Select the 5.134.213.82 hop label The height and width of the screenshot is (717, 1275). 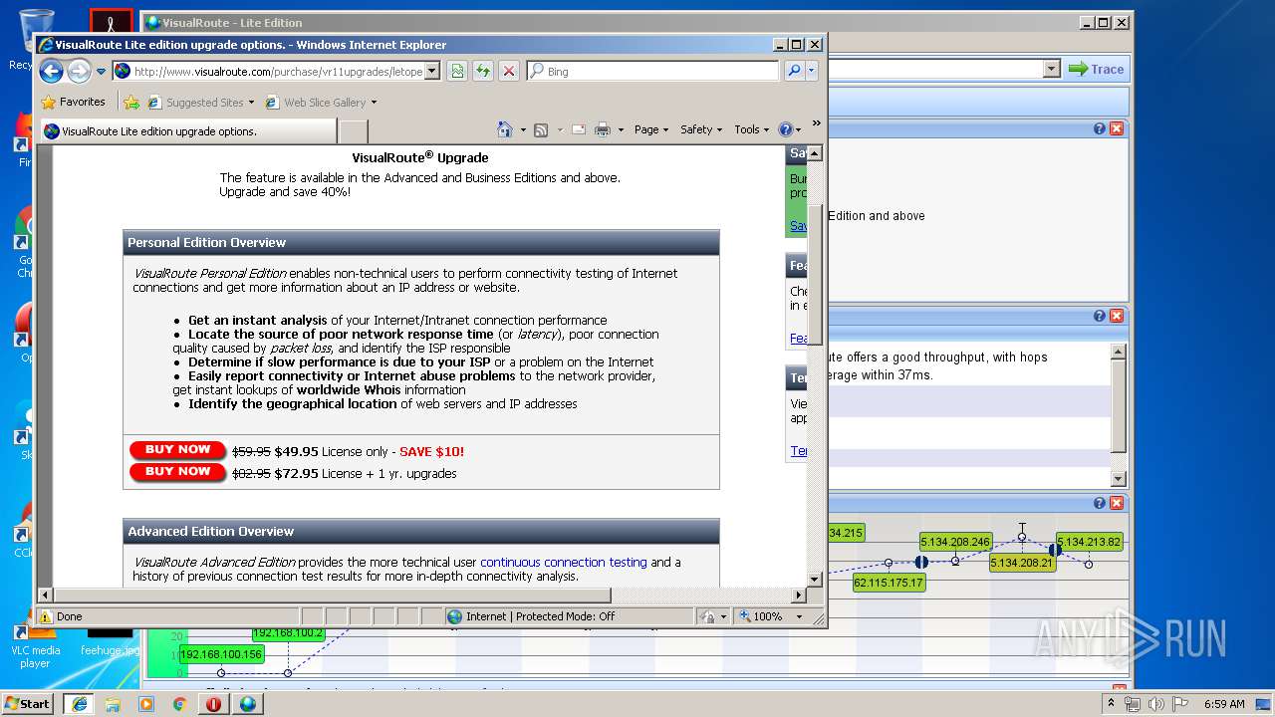[x=1089, y=542]
